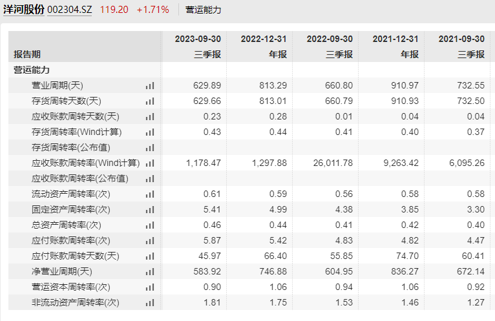The height and width of the screenshot is (321, 495).
Task: Select the 2022-12-31 年报 column header
Action: click(260, 47)
